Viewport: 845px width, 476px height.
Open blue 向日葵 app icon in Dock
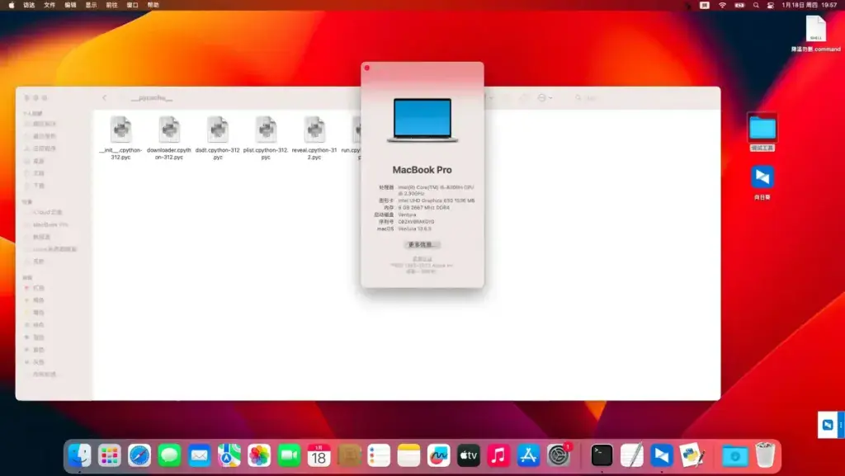tap(662, 456)
